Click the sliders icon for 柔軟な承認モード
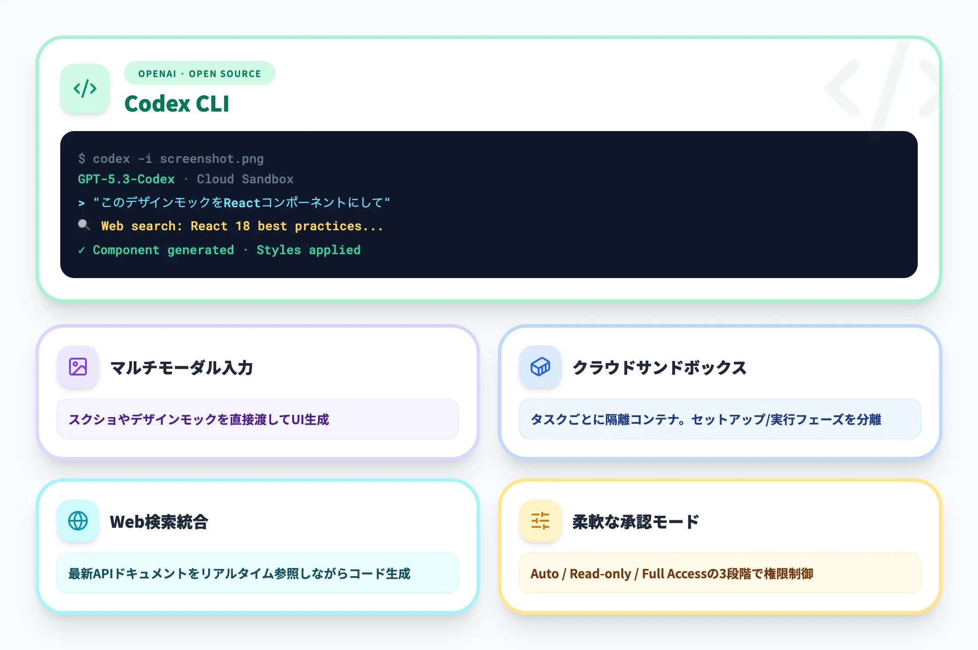The image size is (978, 650). click(x=540, y=521)
